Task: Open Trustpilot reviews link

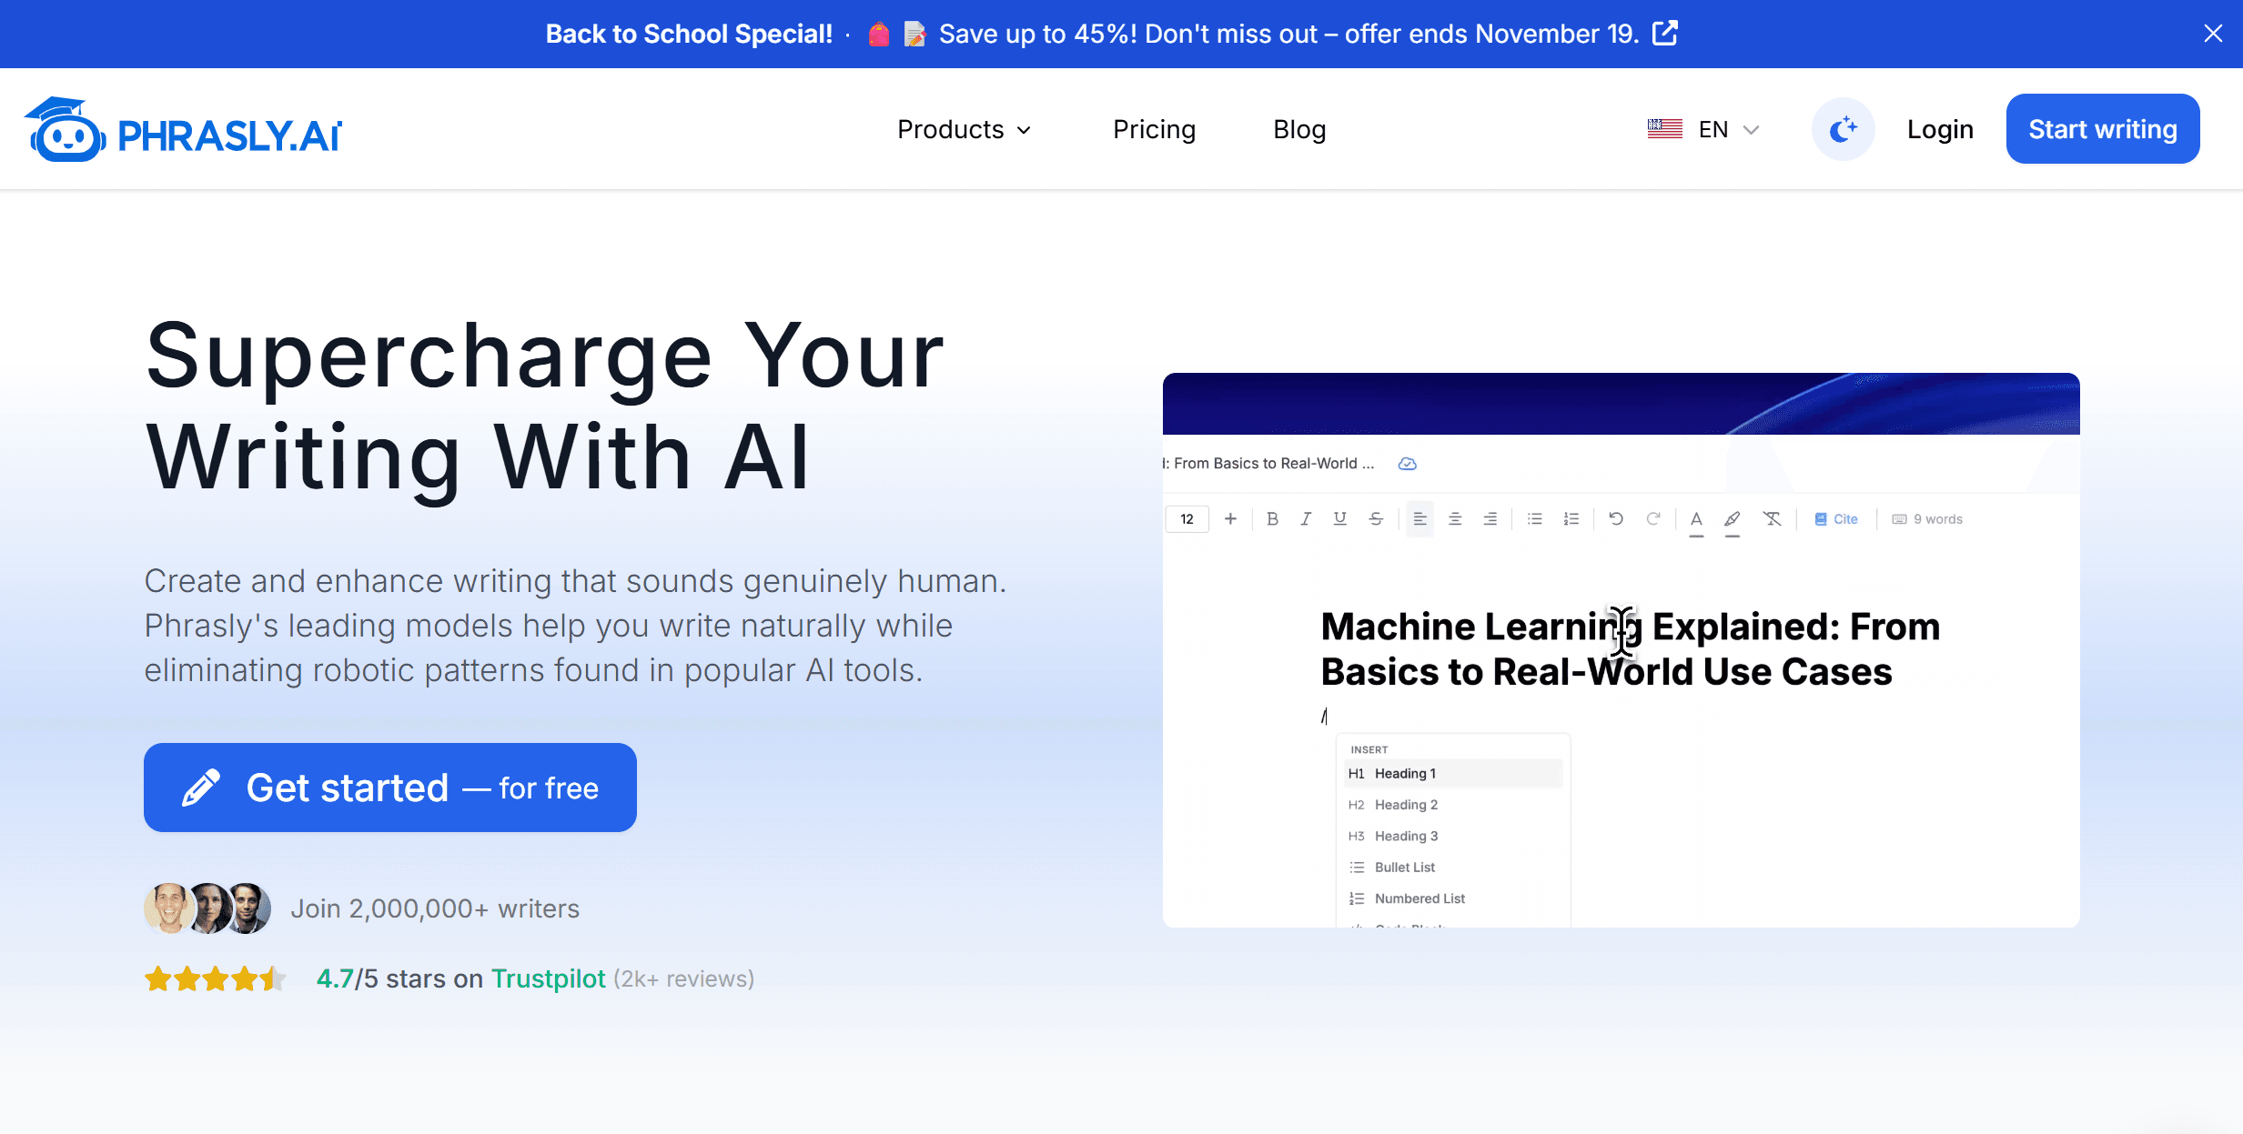Action: click(548, 978)
